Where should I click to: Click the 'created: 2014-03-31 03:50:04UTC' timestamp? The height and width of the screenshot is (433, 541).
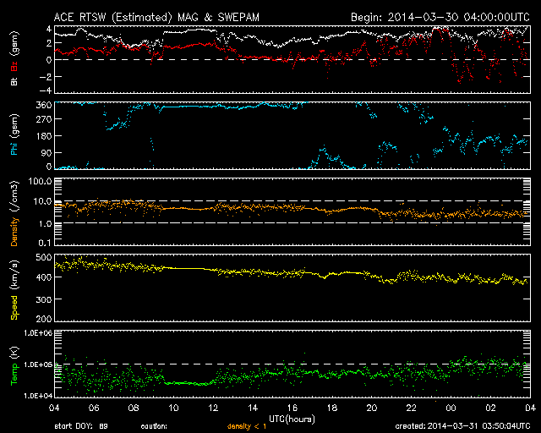pyautogui.click(x=462, y=426)
